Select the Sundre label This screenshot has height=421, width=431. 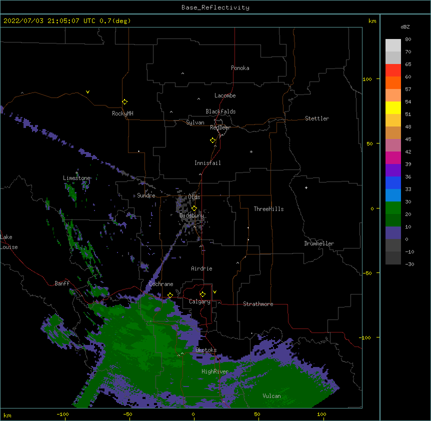(x=146, y=195)
